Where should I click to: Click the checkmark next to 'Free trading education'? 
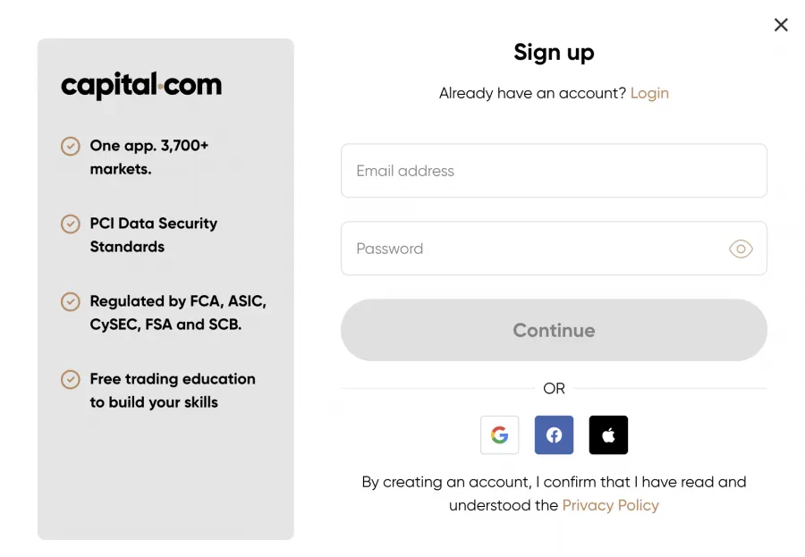71,379
